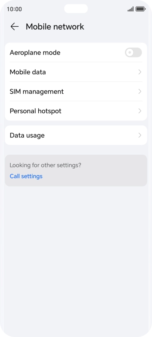The height and width of the screenshot is (337, 152).
Task: Tap the Mobile network page title
Action: tap(55, 27)
